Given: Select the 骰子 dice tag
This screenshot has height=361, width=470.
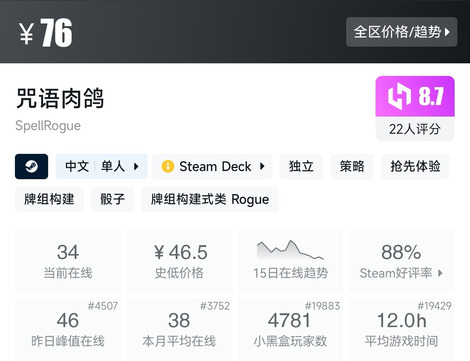Looking at the screenshot, I should [112, 199].
